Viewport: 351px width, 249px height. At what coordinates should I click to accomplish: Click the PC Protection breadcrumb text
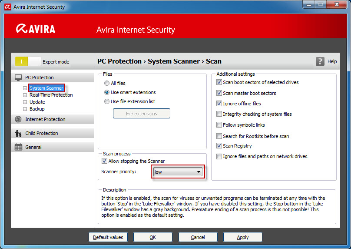tap(119, 61)
